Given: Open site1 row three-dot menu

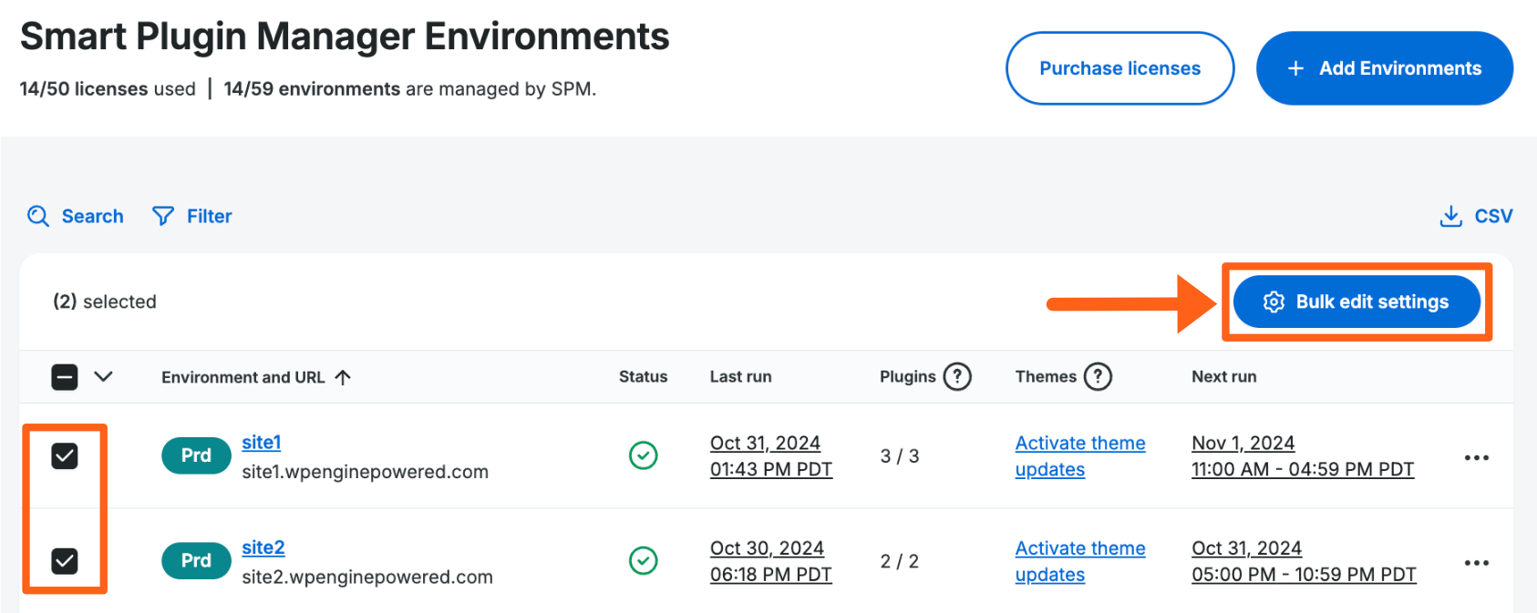Looking at the screenshot, I should click(1476, 457).
